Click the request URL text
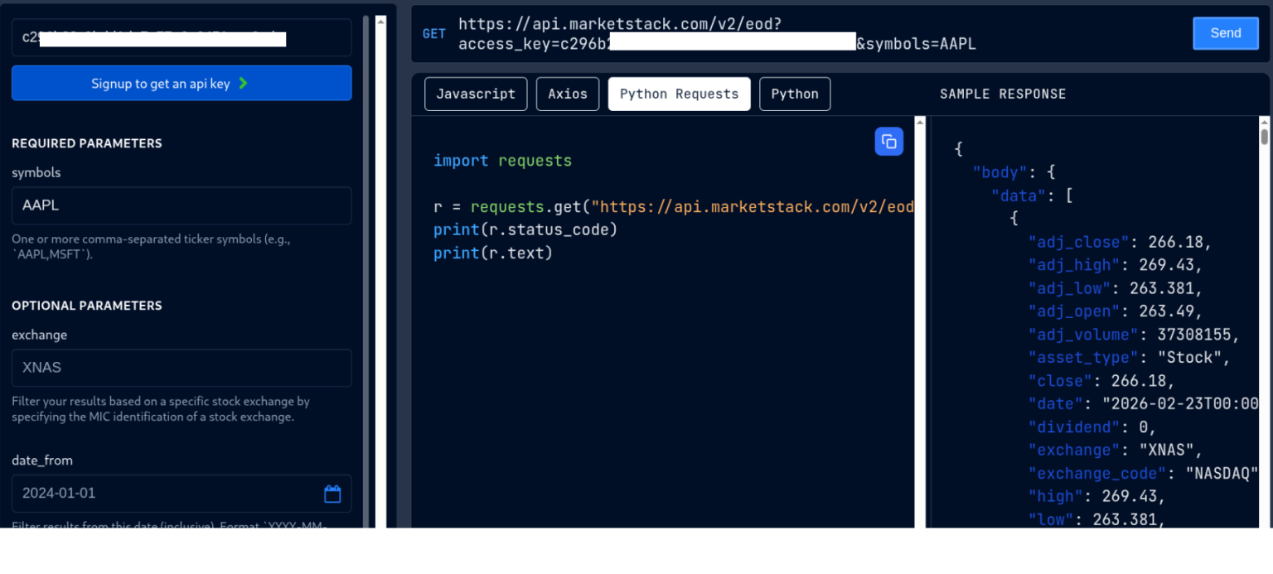 (x=717, y=34)
